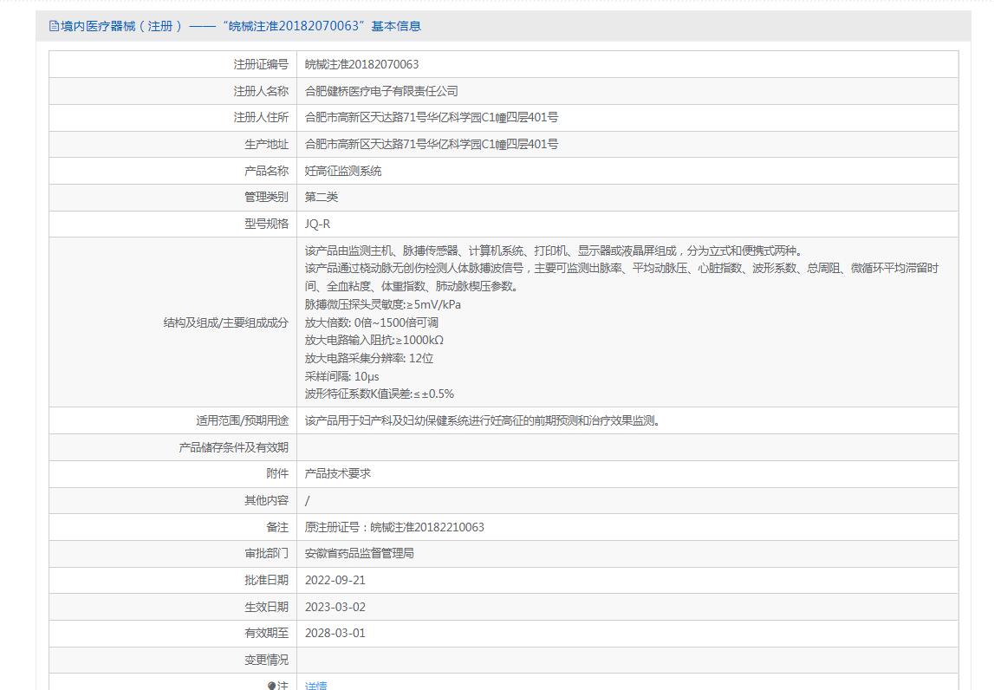Click the 适用范围/预期用途 description text
Image resolution: width=994 pixels, height=690 pixels.
coord(484,420)
